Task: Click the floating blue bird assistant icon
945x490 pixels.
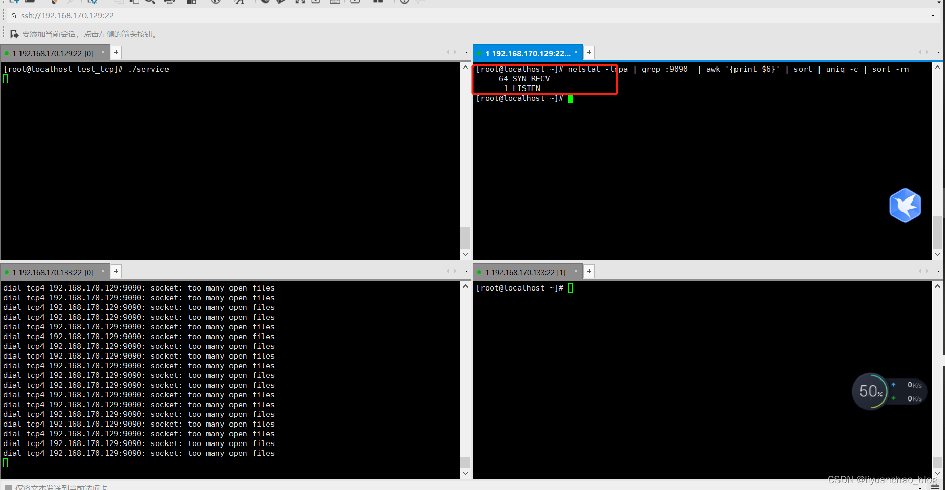Action: tap(905, 205)
